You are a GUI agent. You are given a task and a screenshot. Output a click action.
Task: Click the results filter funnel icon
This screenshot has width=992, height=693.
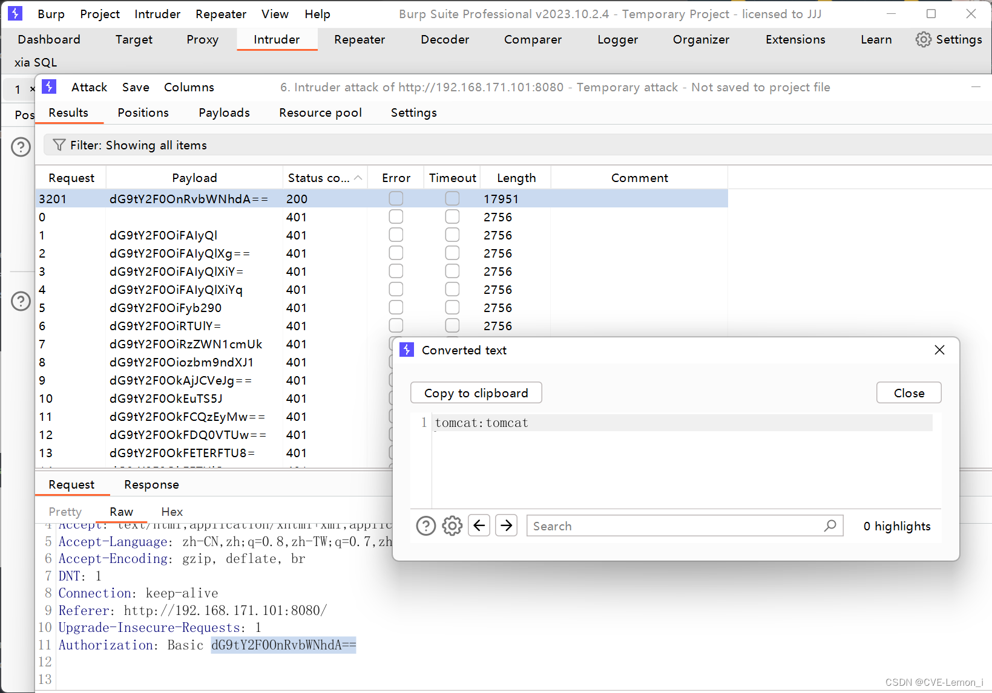click(59, 145)
